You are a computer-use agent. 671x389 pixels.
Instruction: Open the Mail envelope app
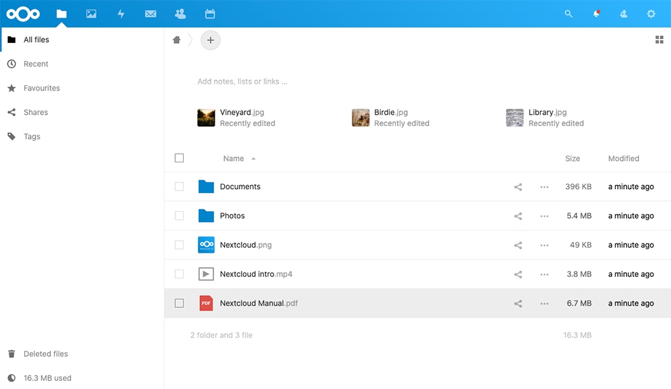coord(150,13)
